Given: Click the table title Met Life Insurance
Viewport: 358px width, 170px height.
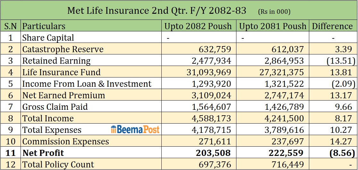Looking at the screenshot, I should coord(157,11).
